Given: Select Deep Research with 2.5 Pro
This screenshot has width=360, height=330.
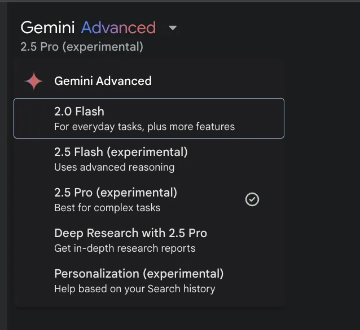Looking at the screenshot, I should click(x=149, y=240).
